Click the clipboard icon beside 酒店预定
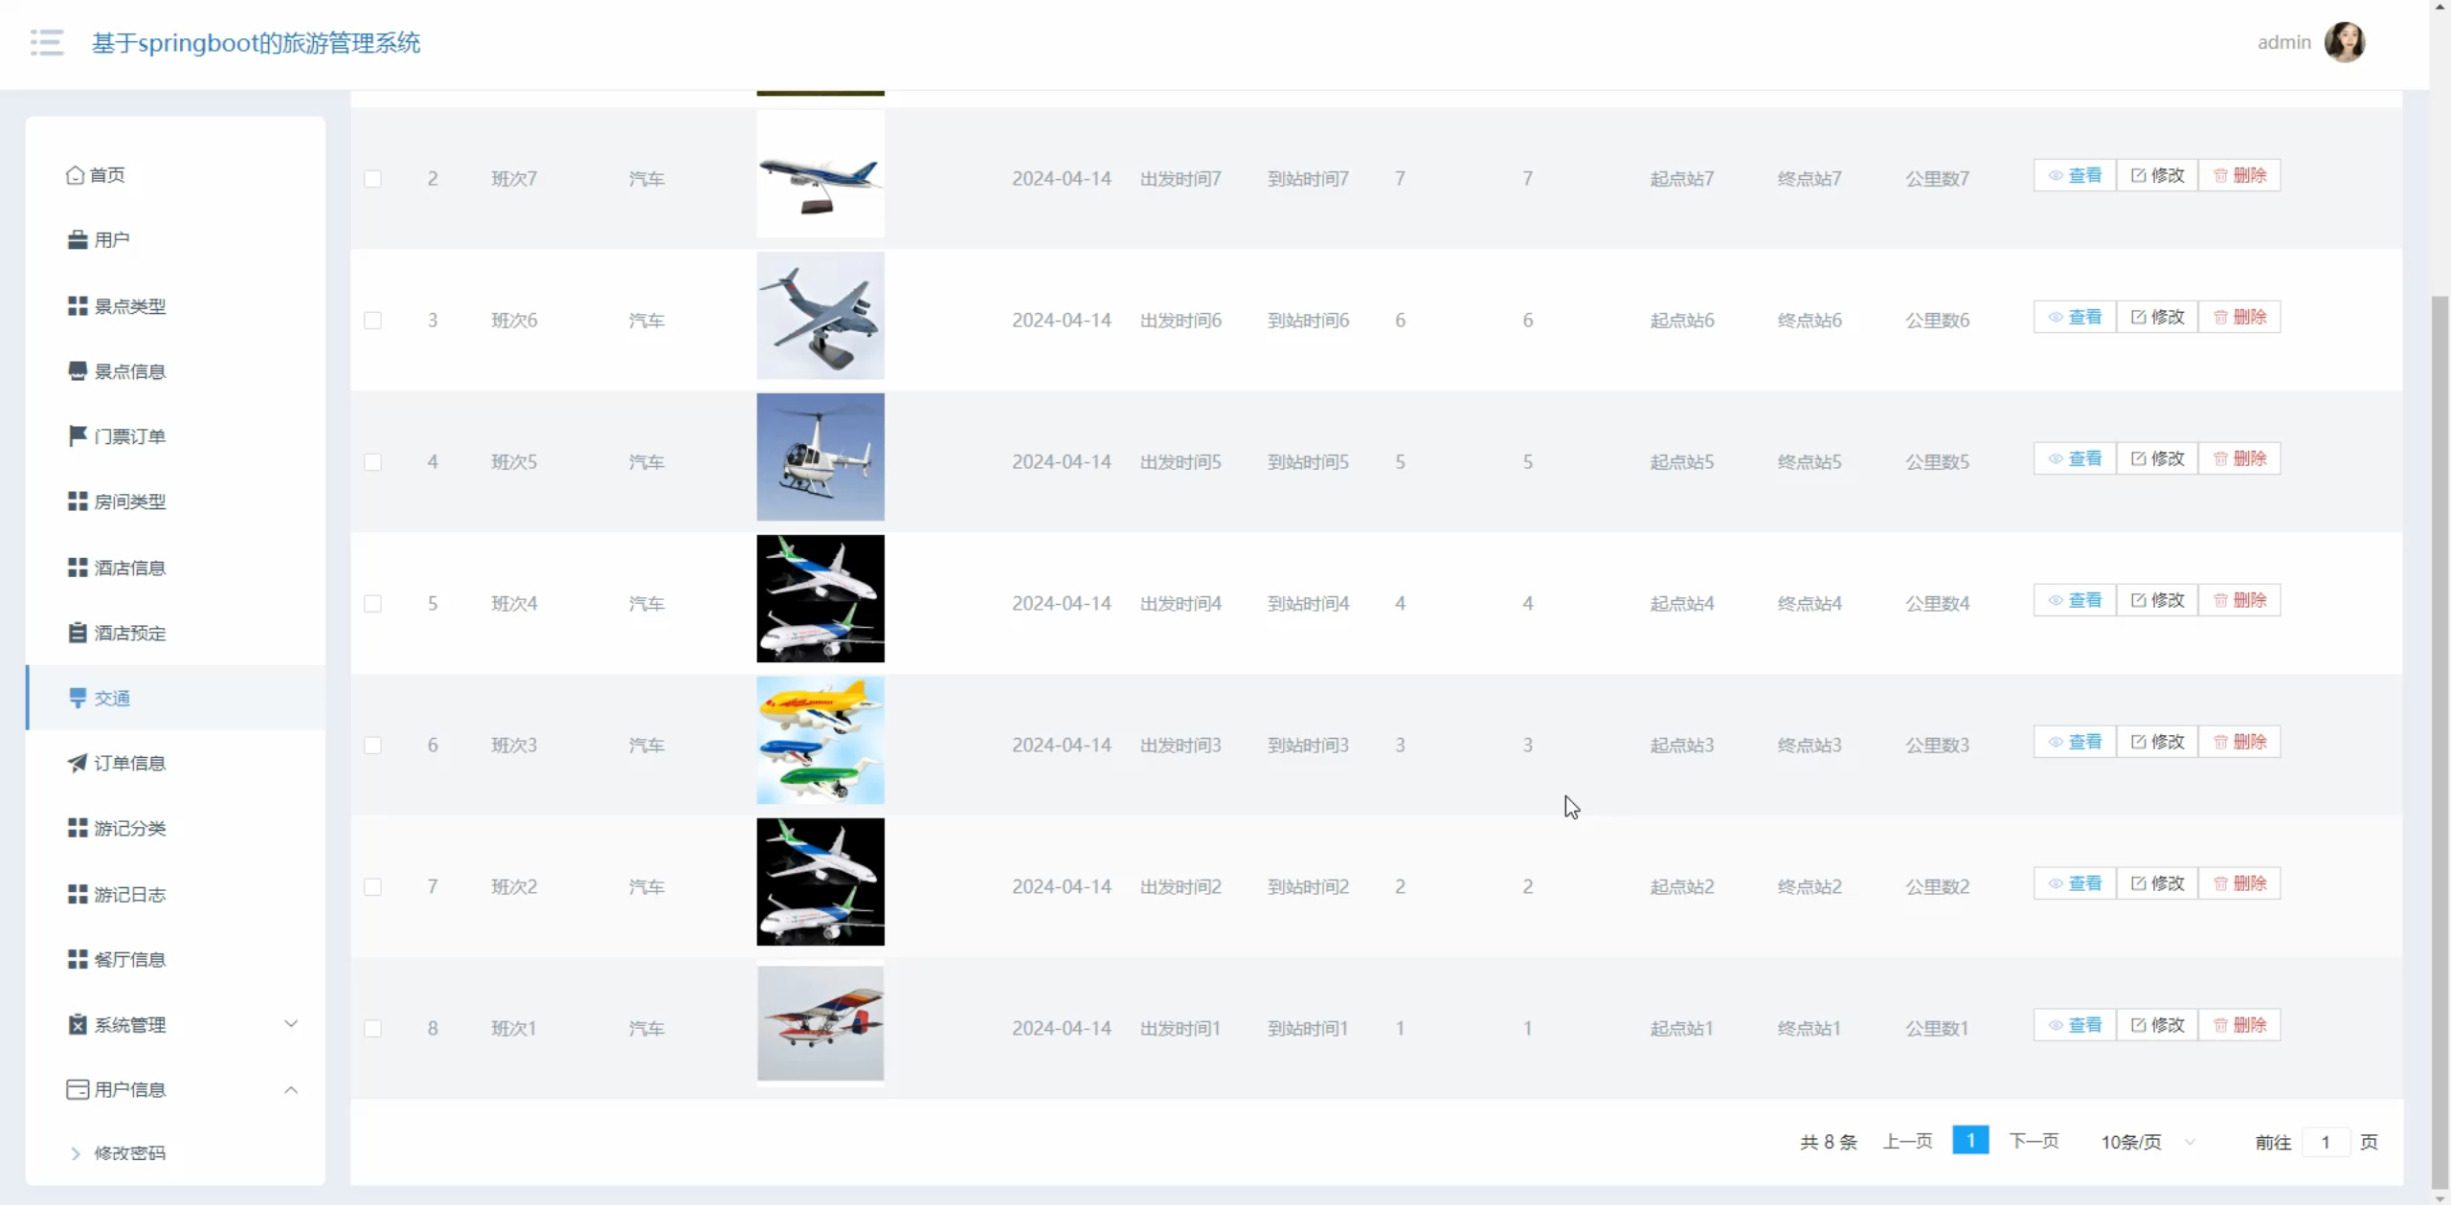This screenshot has width=2451, height=1205. (78, 633)
